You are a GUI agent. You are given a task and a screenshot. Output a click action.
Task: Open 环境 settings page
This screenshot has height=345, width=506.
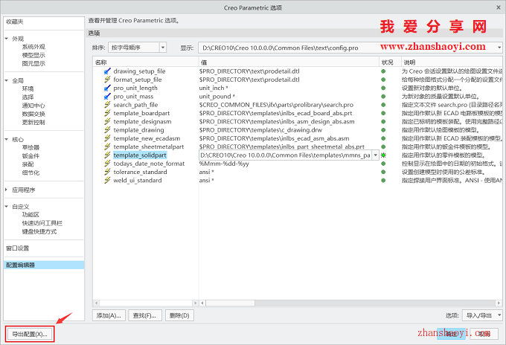pos(28,88)
